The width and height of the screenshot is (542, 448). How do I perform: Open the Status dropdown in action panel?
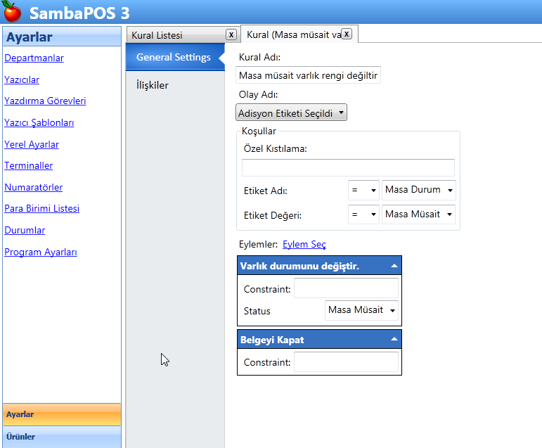tap(362, 310)
